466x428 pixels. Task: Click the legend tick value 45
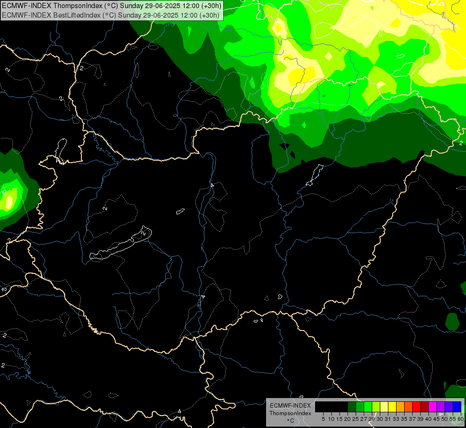click(436, 419)
